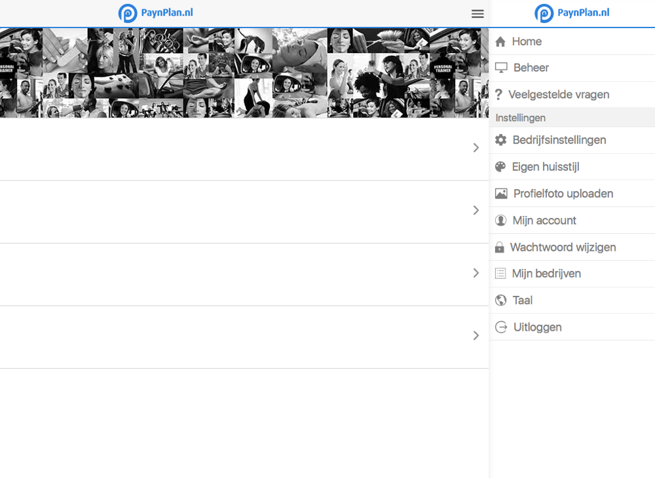Open Bedrijfsinstellingen menu item

(x=572, y=140)
